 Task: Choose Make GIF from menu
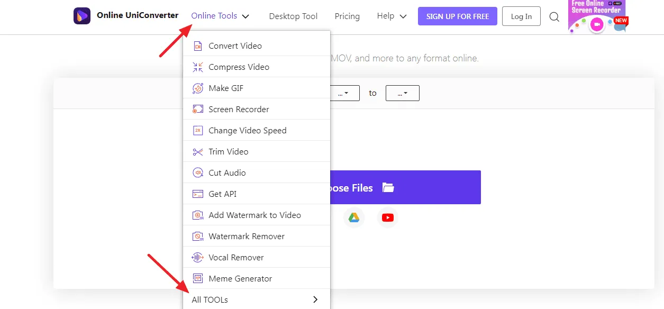[x=257, y=88]
